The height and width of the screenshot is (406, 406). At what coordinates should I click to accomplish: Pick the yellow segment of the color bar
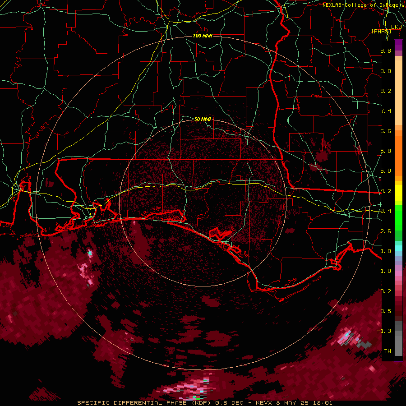click(x=398, y=193)
